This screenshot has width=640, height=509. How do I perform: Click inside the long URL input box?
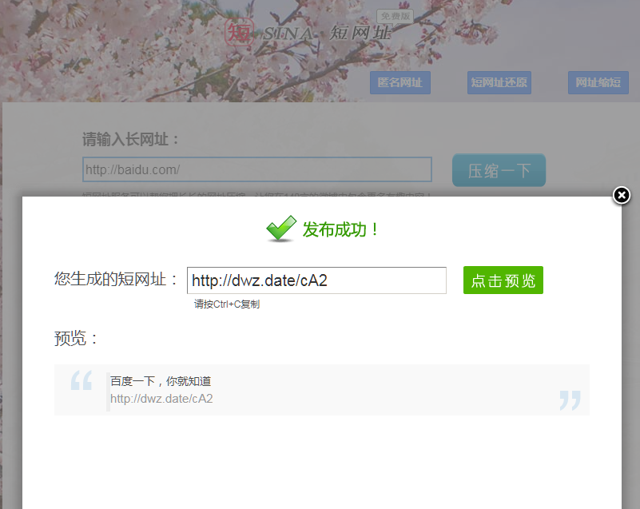(256, 169)
